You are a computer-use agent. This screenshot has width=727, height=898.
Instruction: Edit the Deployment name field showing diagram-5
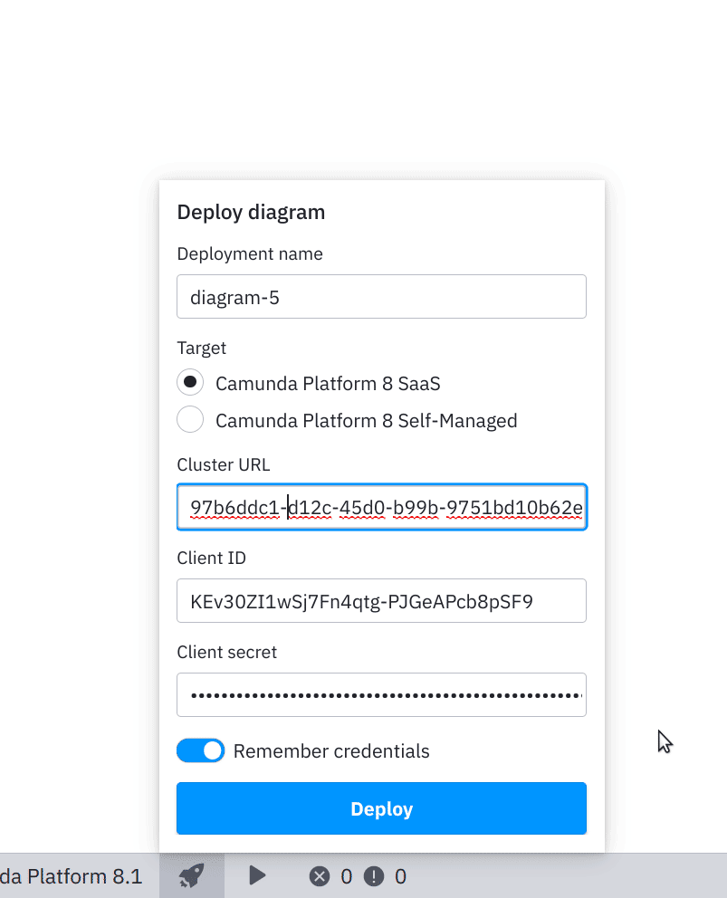tap(381, 296)
